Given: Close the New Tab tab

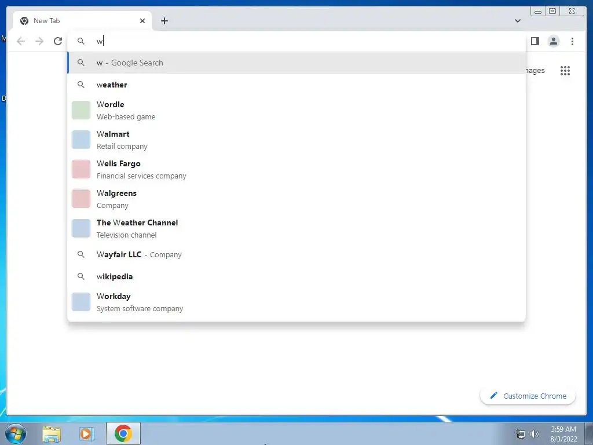Looking at the screenshot, I should click(142, 21).
